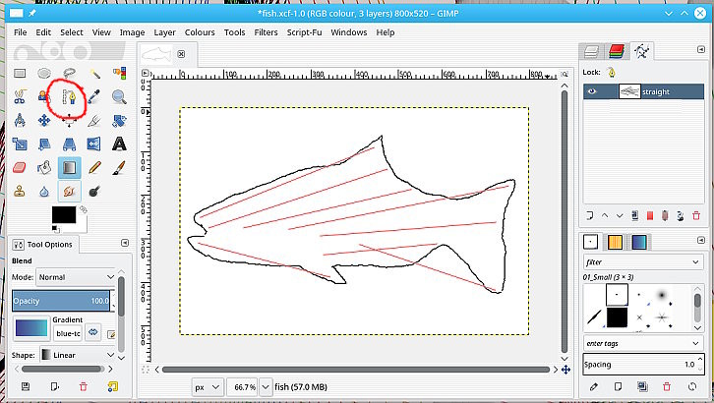
Task: Toggle zoom image when window resizes
Action: tap(565, 74)
